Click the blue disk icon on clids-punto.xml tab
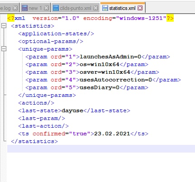 click(56, 8)
